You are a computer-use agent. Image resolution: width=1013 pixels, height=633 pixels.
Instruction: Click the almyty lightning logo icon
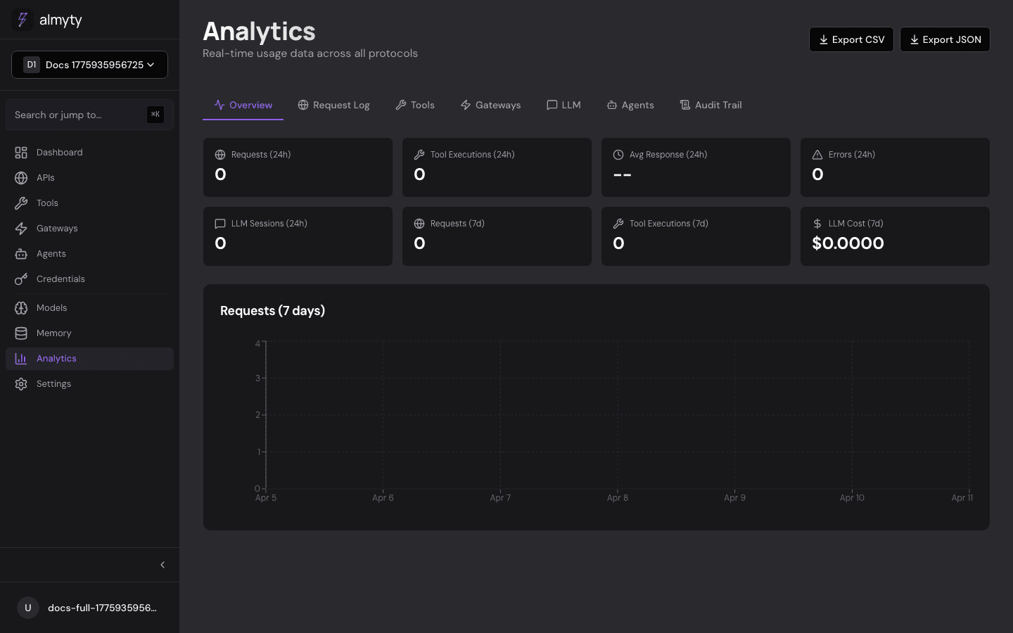(x=23, y=20)
